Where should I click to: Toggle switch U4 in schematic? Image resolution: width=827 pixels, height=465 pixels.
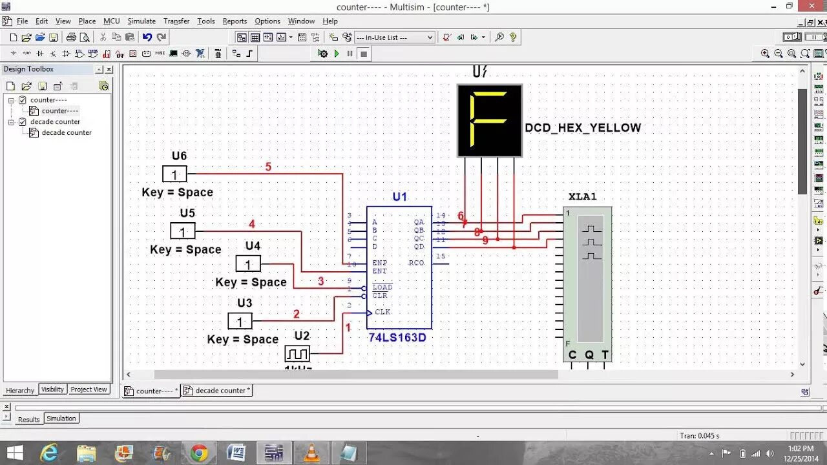[x=248, y=263]
